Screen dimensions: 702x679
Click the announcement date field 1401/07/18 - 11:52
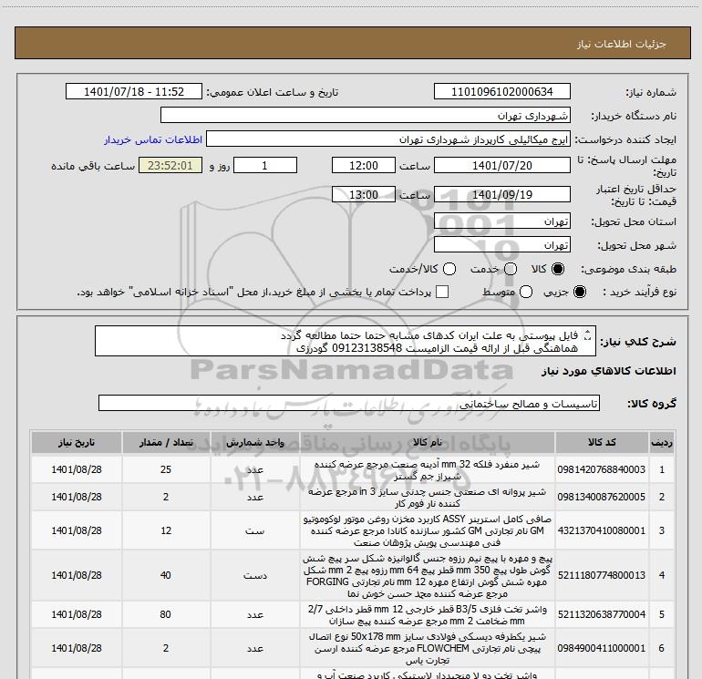point(134,91)
